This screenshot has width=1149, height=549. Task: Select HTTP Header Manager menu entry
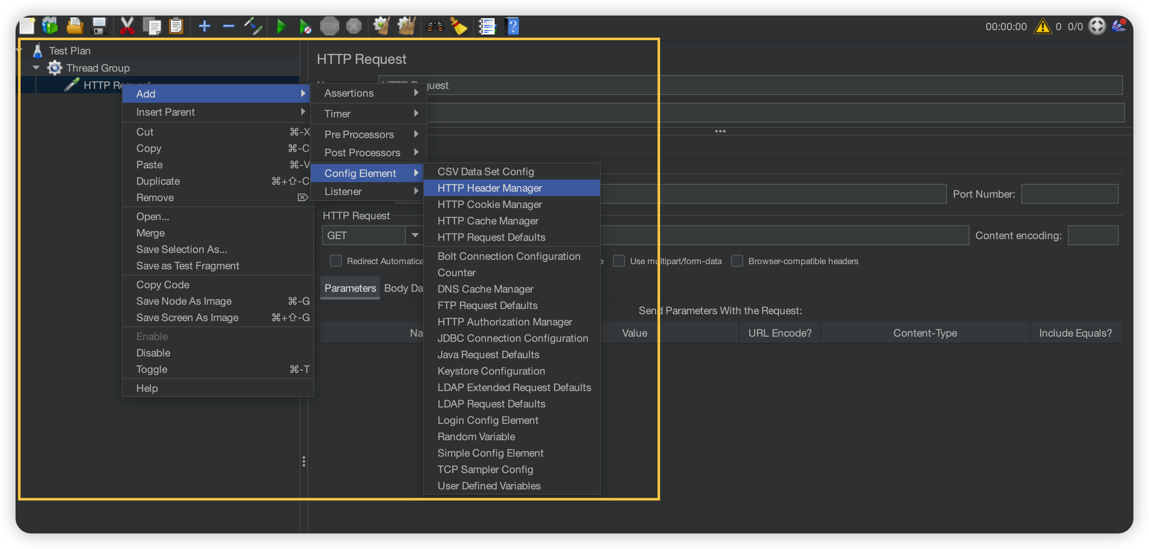490,188
